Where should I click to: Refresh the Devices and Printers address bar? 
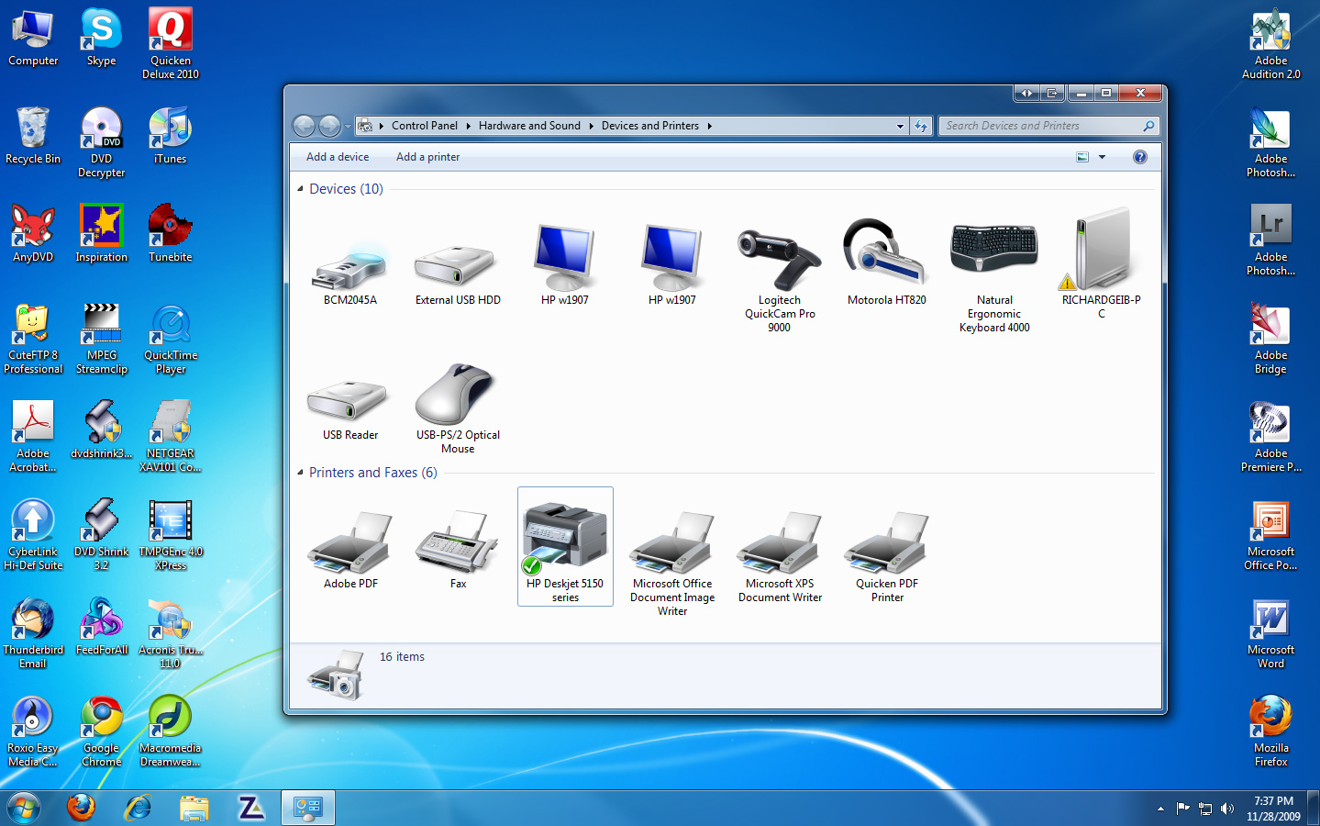(x=922, y=126)
